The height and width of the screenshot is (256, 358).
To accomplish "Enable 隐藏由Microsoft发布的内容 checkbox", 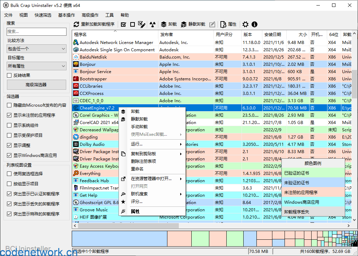I will (x=9, y=105).
